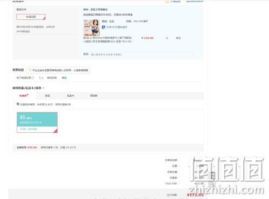Screen dimensions: 269x199
Task: Select the ¥5 teal coupon card
Action: point(37,123)
